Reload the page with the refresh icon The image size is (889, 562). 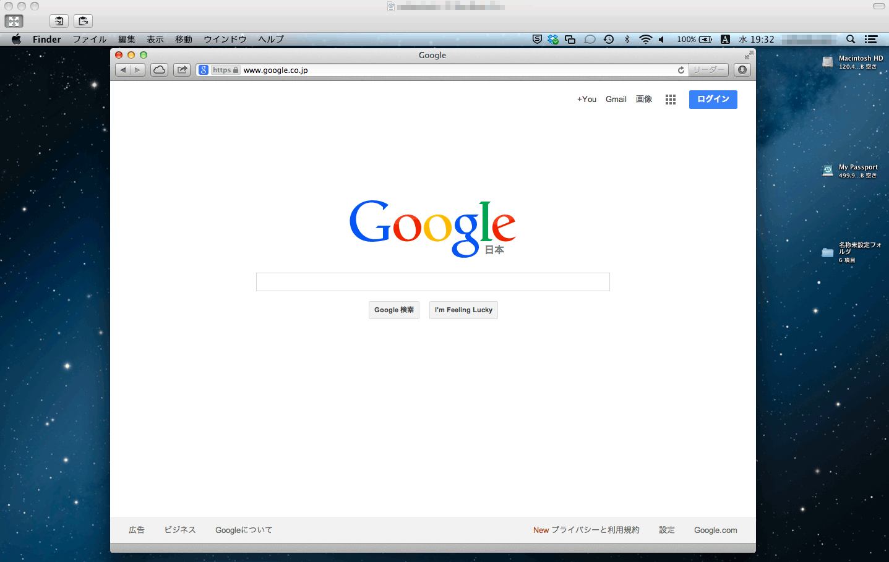point(681,70)
